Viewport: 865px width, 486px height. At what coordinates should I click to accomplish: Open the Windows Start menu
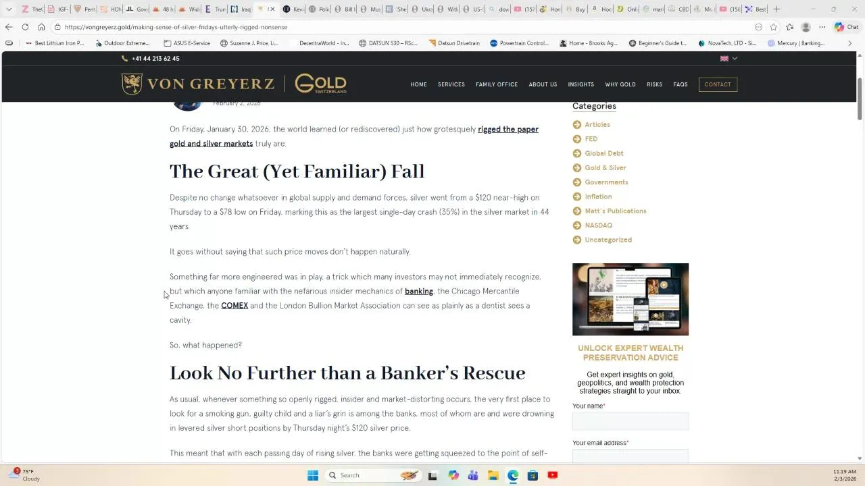(x=312, y=475)
